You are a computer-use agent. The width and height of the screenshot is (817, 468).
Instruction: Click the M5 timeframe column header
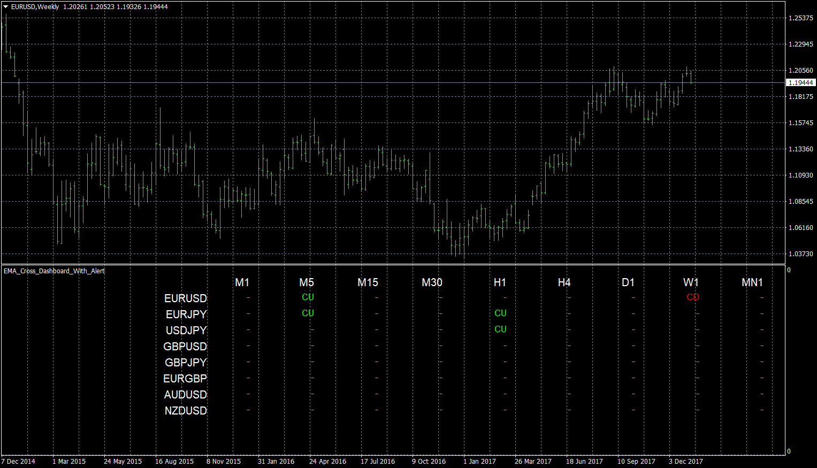coord(307,282)
